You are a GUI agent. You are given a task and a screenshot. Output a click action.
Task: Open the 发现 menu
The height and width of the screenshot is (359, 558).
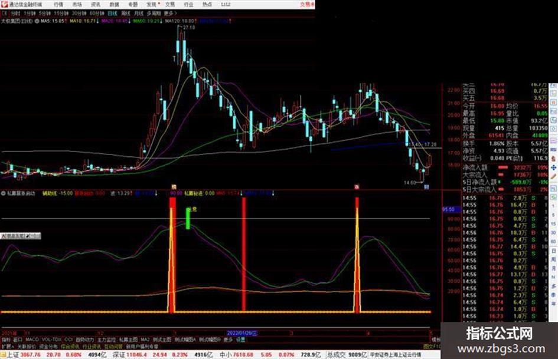pos(152,4)
